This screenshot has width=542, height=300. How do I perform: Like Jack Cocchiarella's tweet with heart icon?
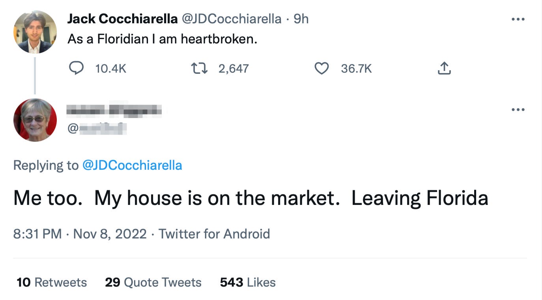click(x=321, y=69)
